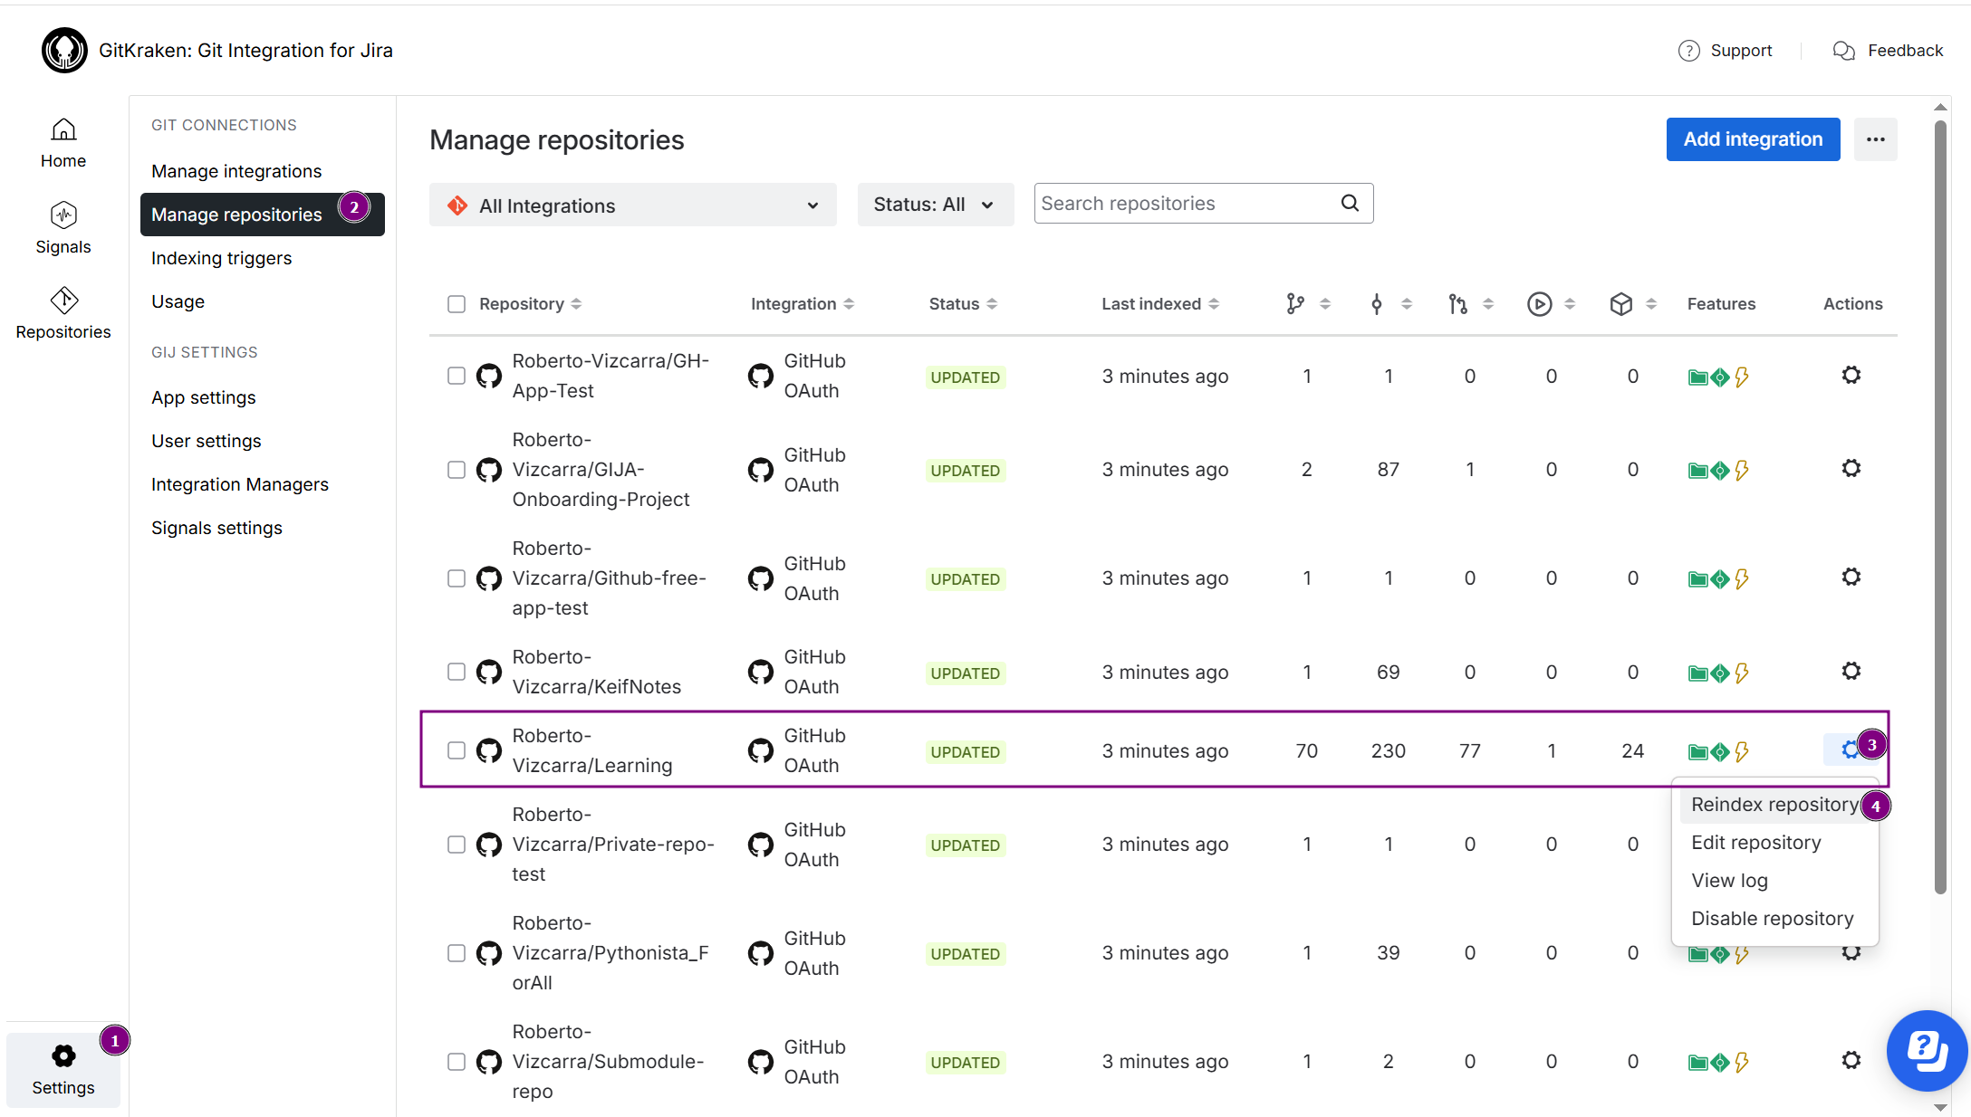The image size is (1971, 1117).
Task: Open the All Integrations dropdown
Action: pos(632,205)
